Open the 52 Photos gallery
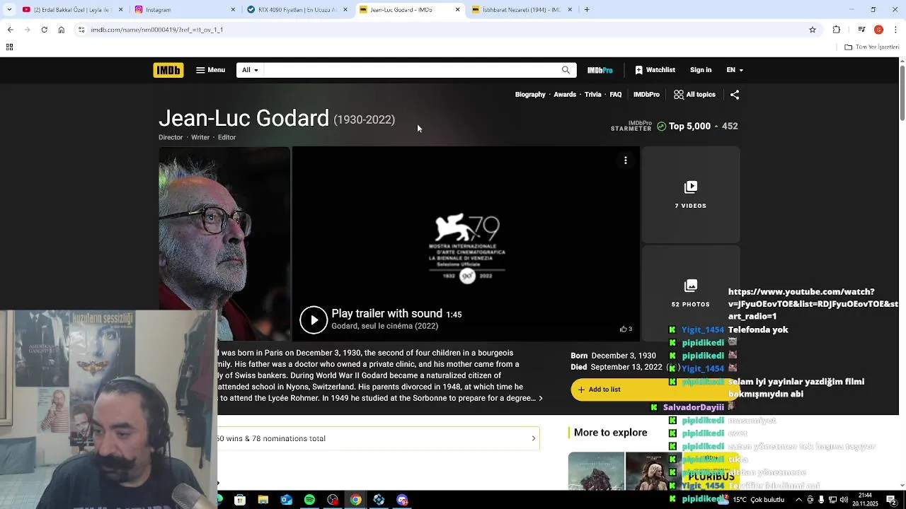906x509 pixels. [691, 293]
